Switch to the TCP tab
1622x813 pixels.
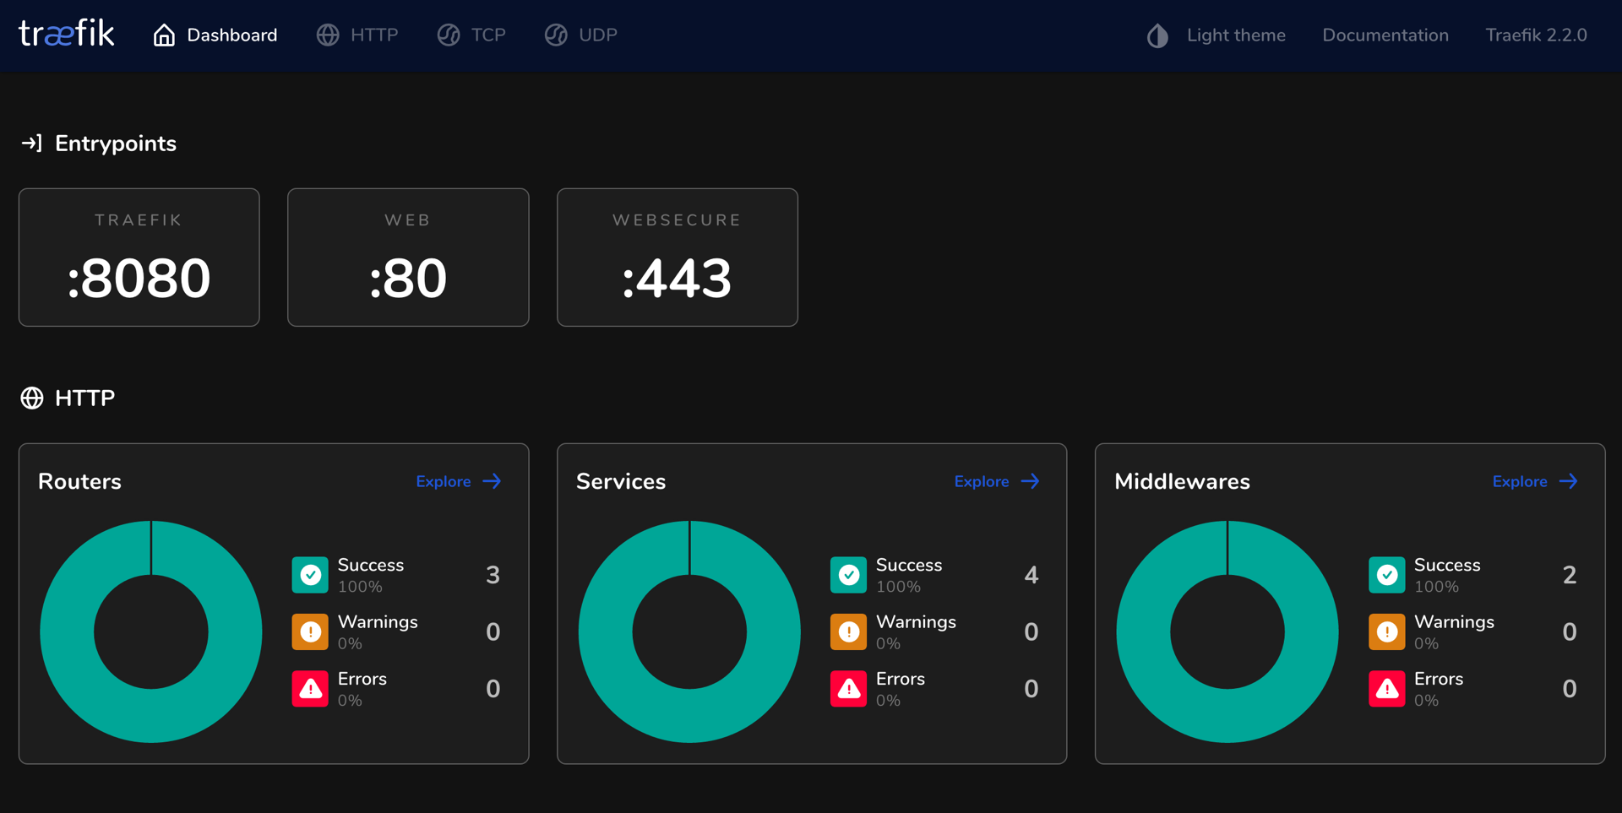point(487,35)
